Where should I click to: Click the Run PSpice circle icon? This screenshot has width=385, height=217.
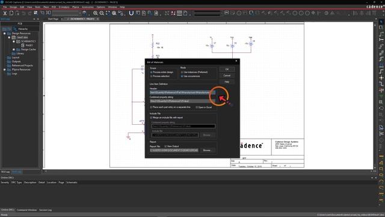tap(239, 13)
